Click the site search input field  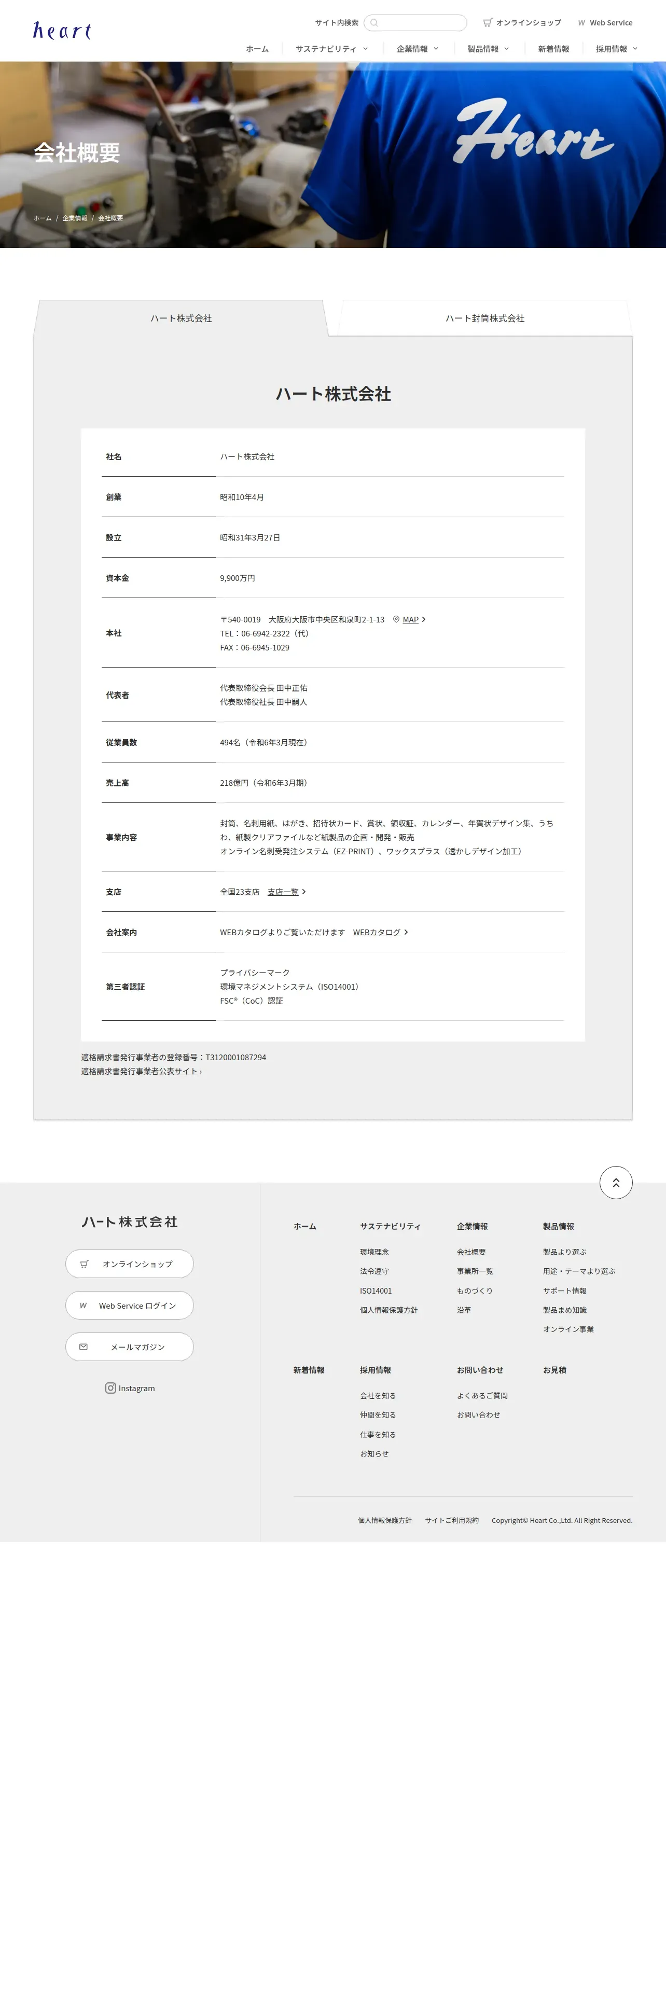tap(415, 22)
